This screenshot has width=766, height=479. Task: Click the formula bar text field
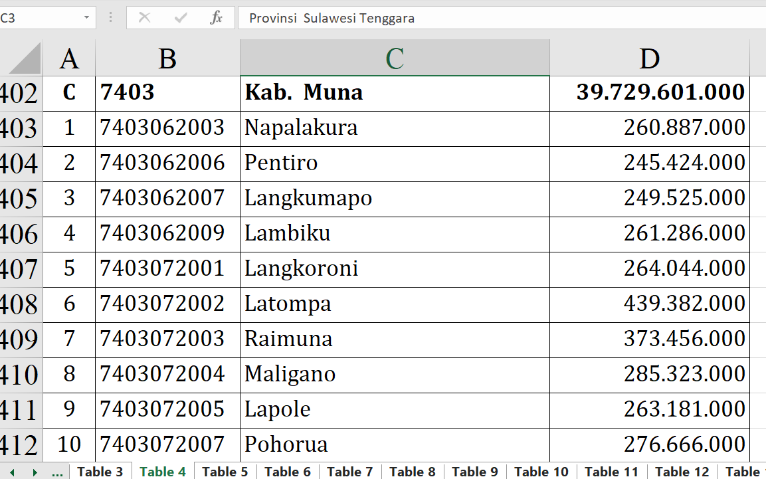pyautogui.click(x=498, y=18)
